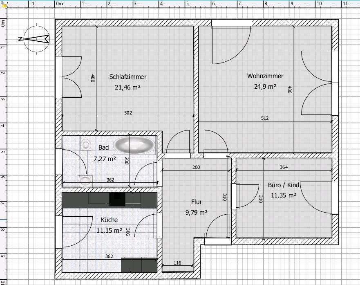Select the washbasin sink in the Bad
The image size is (360, 285).
coord(85,182)
